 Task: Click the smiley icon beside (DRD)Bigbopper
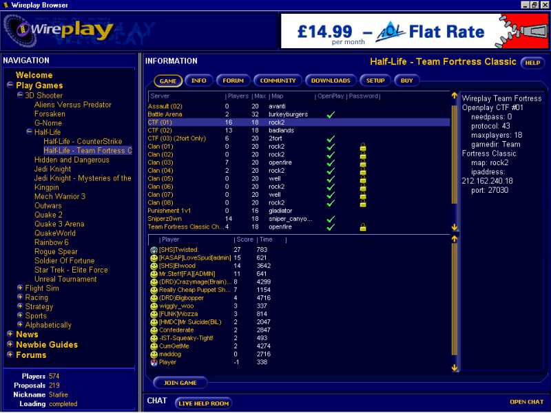tap(154, 298)
